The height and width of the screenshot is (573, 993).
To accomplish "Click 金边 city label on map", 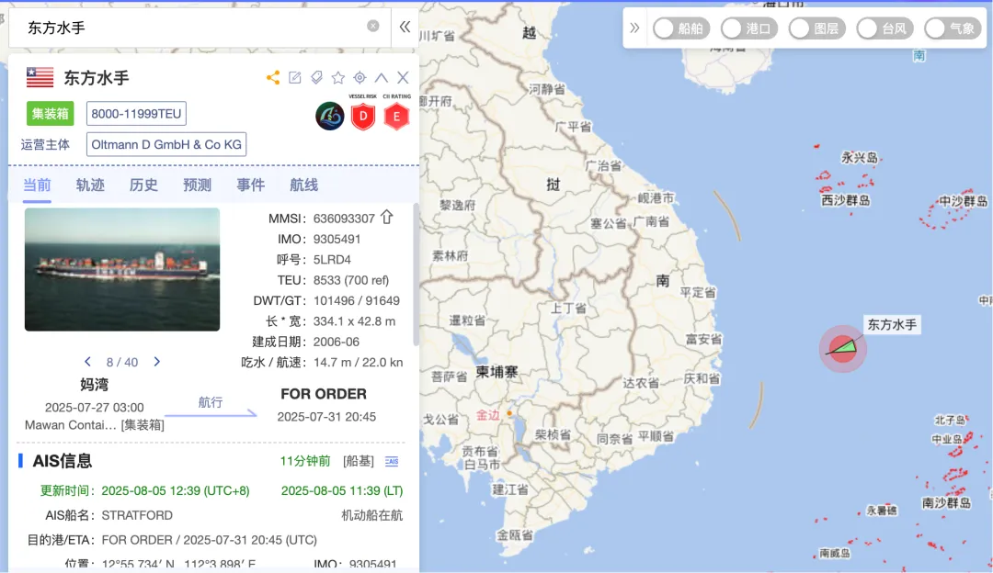I will (x=487, y=415).
